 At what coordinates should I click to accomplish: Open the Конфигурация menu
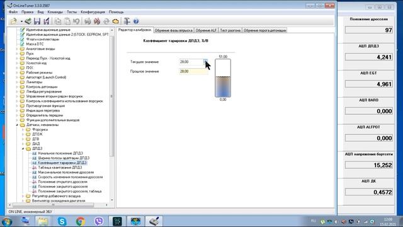[x=93, y=12]
